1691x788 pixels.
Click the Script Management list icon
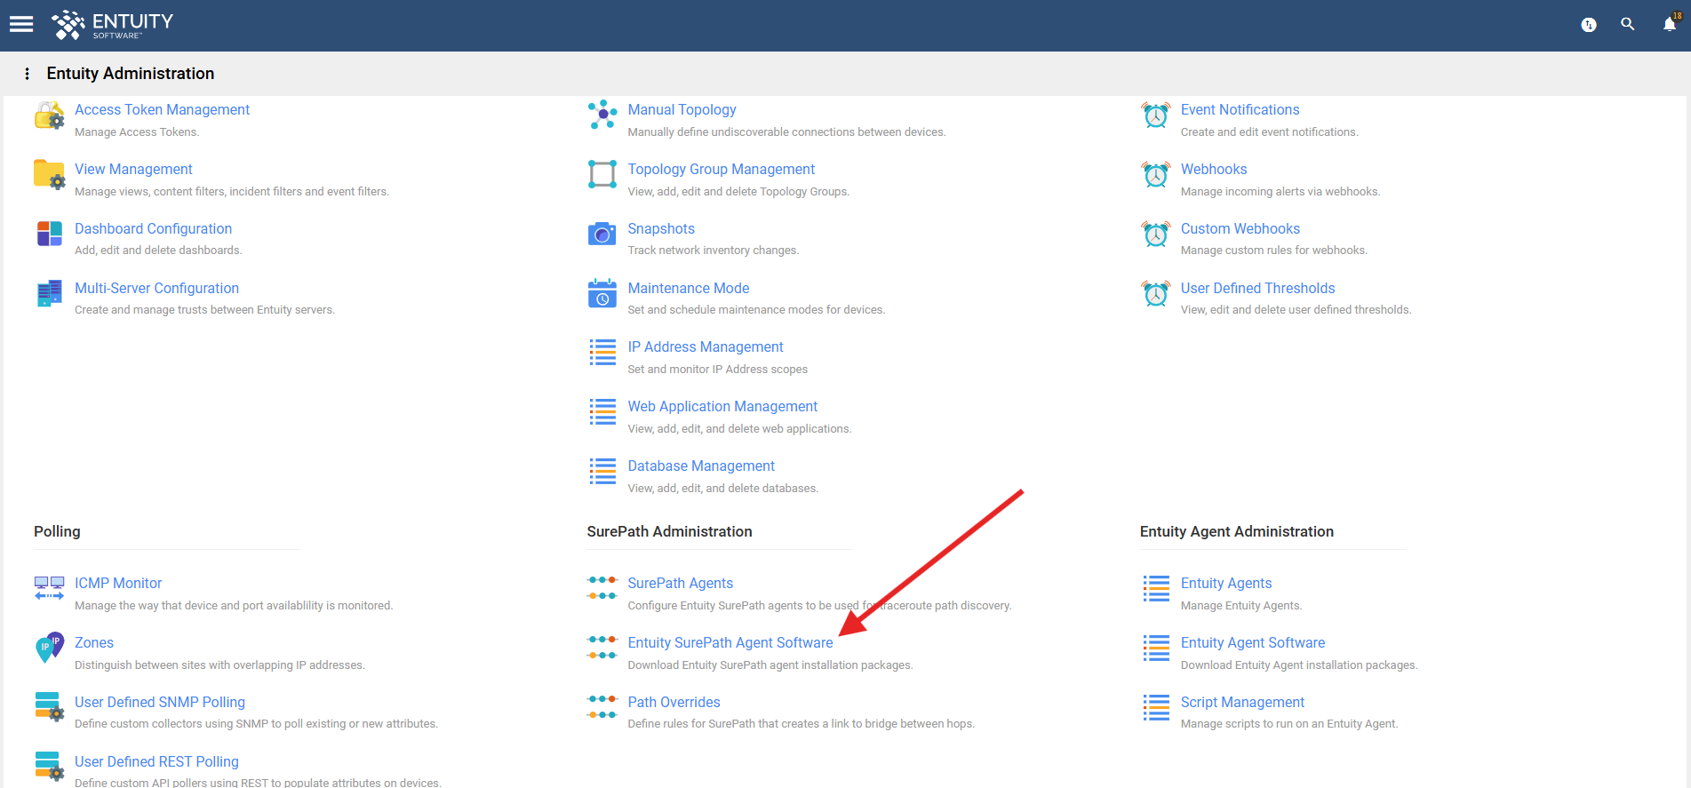(x=1156, y=707)
